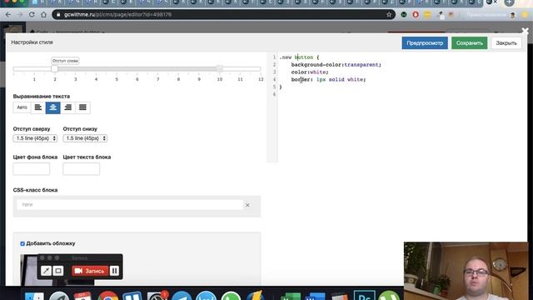This screenshot has height=300, width=533.
Task: Open Chrome from the dock
Action: pos(108,296)
